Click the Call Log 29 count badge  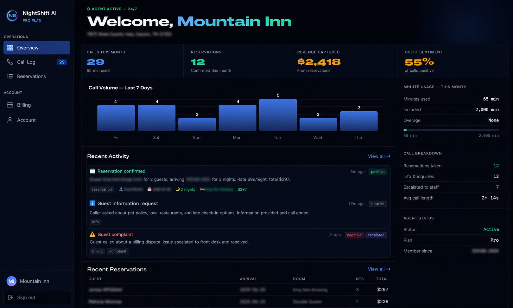click(x=62, y=62)
